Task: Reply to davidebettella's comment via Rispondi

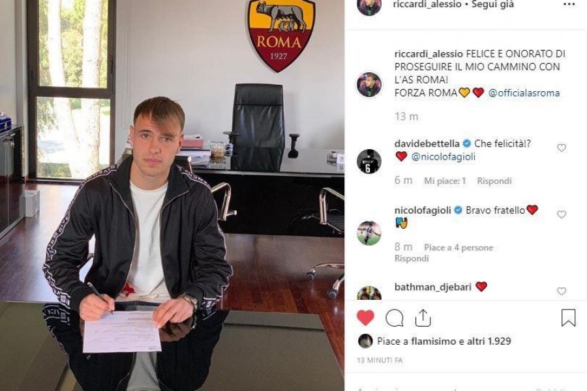Action: tap(494, 181)
